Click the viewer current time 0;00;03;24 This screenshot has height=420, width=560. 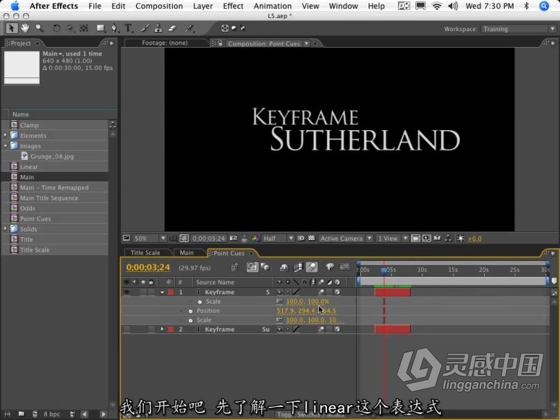point(209,239)
